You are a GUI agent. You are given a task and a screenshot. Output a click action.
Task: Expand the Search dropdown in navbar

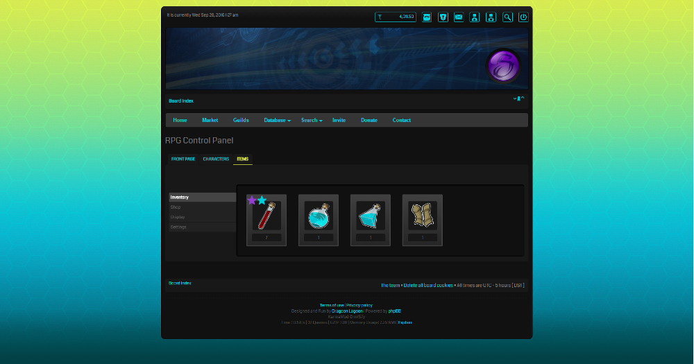pos(312,121)
